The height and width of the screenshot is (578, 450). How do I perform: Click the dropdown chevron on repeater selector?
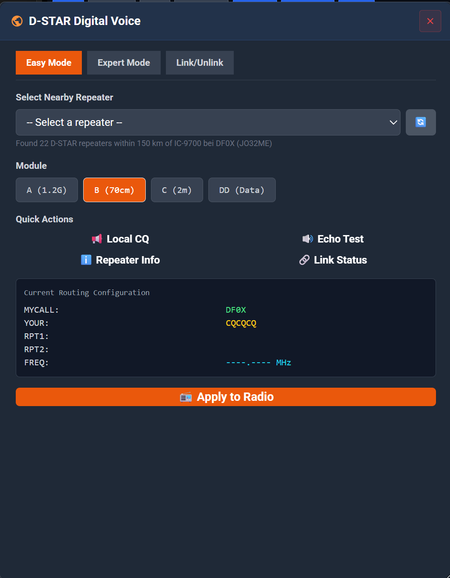coord(393,122)
